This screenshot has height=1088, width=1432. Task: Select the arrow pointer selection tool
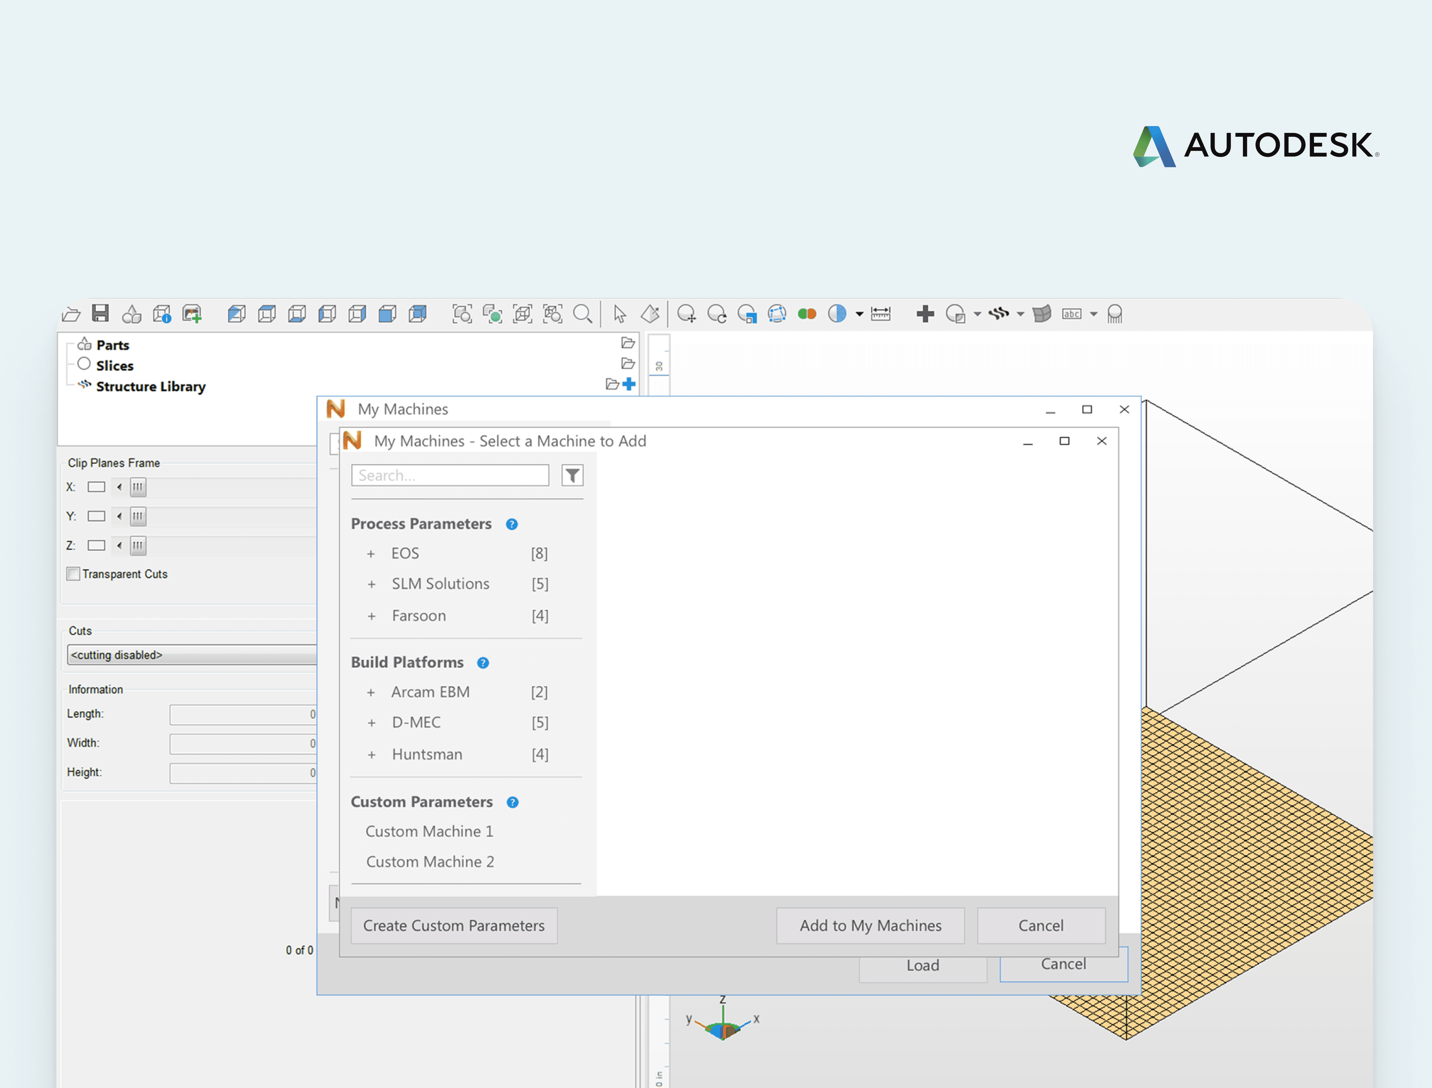[x=620, y=314]
